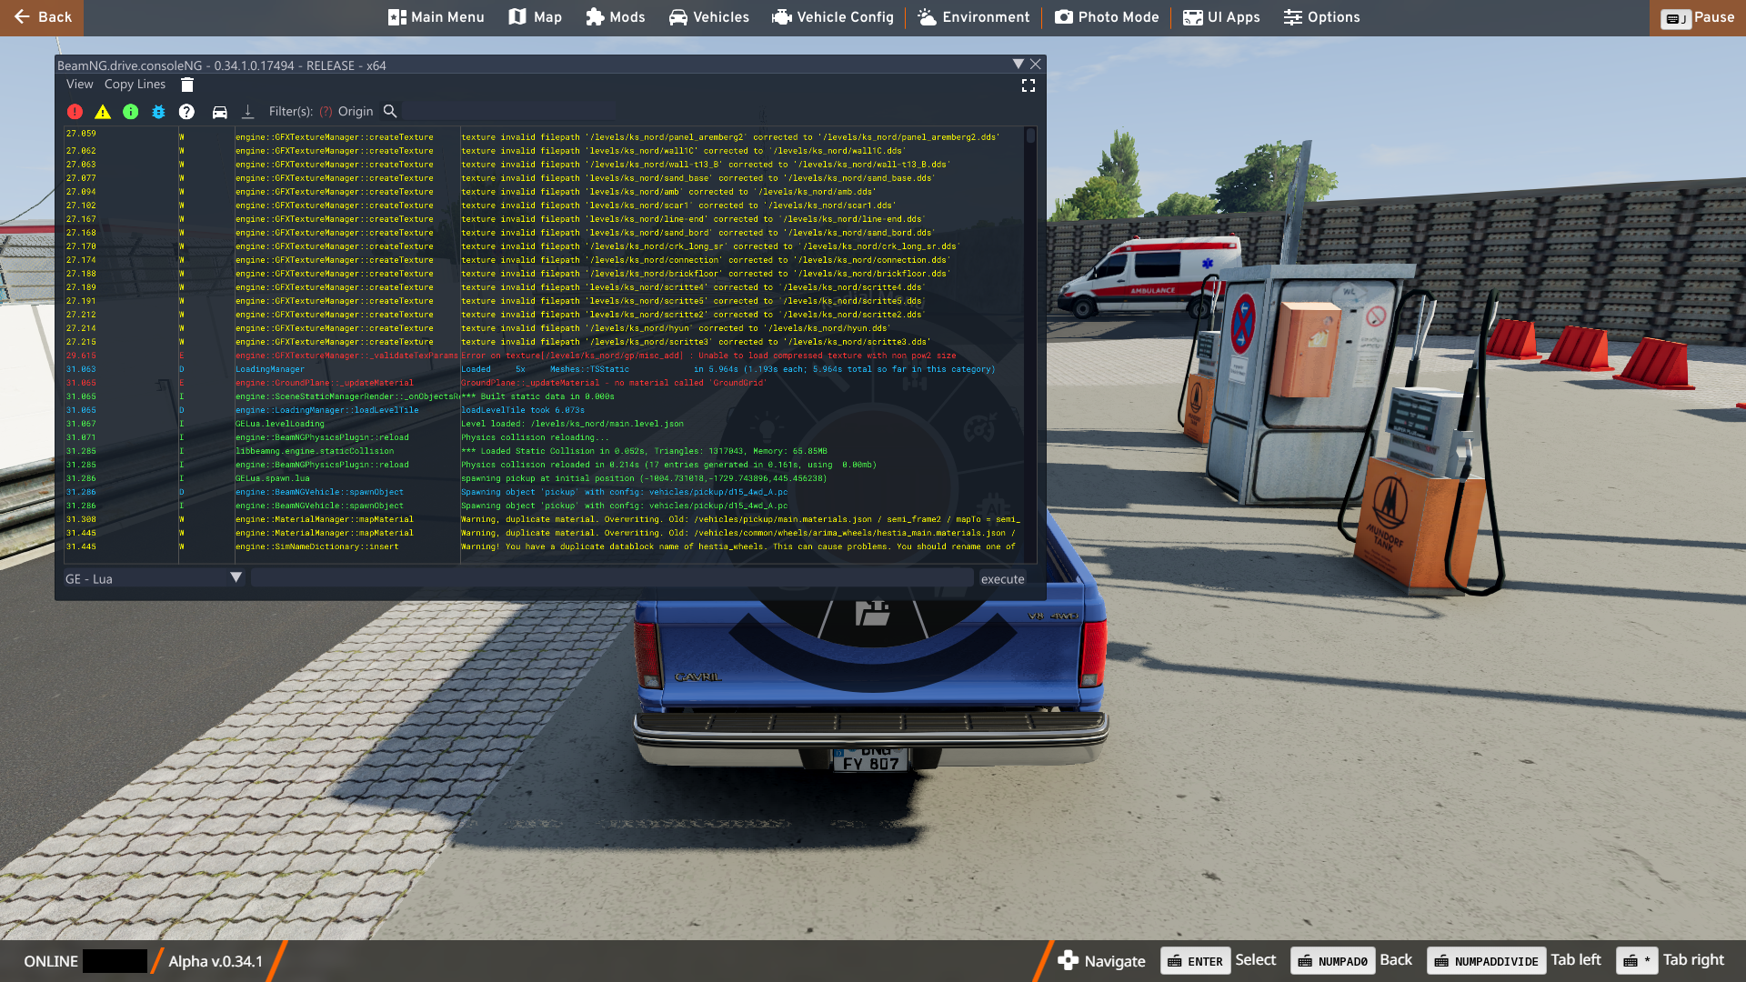
Task: Click the Lua command input field
Action: point(611,578)
